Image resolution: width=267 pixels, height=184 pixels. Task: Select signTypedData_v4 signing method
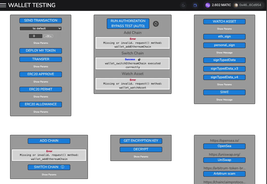coord(224,77)
